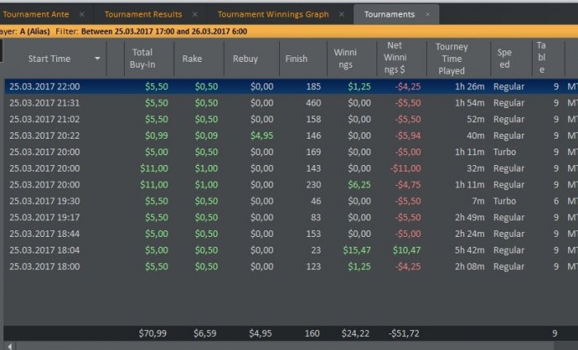Screen dimensions: 578x350
Task: Click the Tourney Time Played header
Action: (451, 59)
